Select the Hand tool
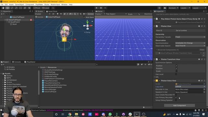The width and height of the screenshot is (208, 117). 3,8
